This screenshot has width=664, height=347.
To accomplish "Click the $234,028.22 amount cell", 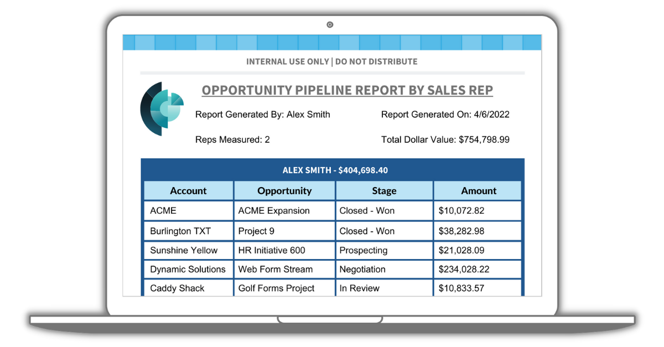I will tap(478, 269).
